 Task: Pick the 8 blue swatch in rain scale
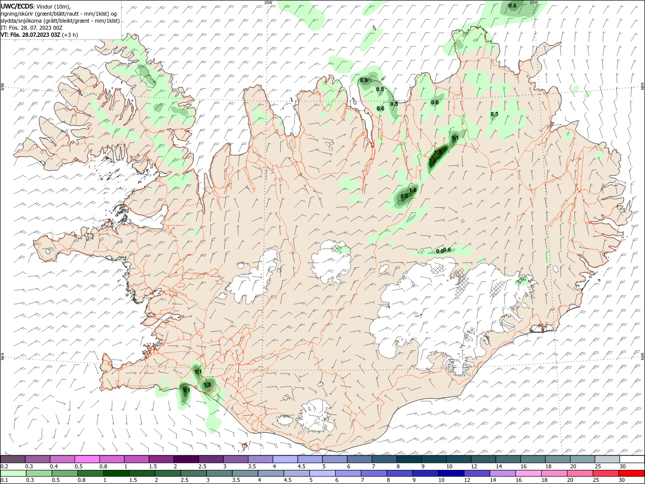point(400,473)
